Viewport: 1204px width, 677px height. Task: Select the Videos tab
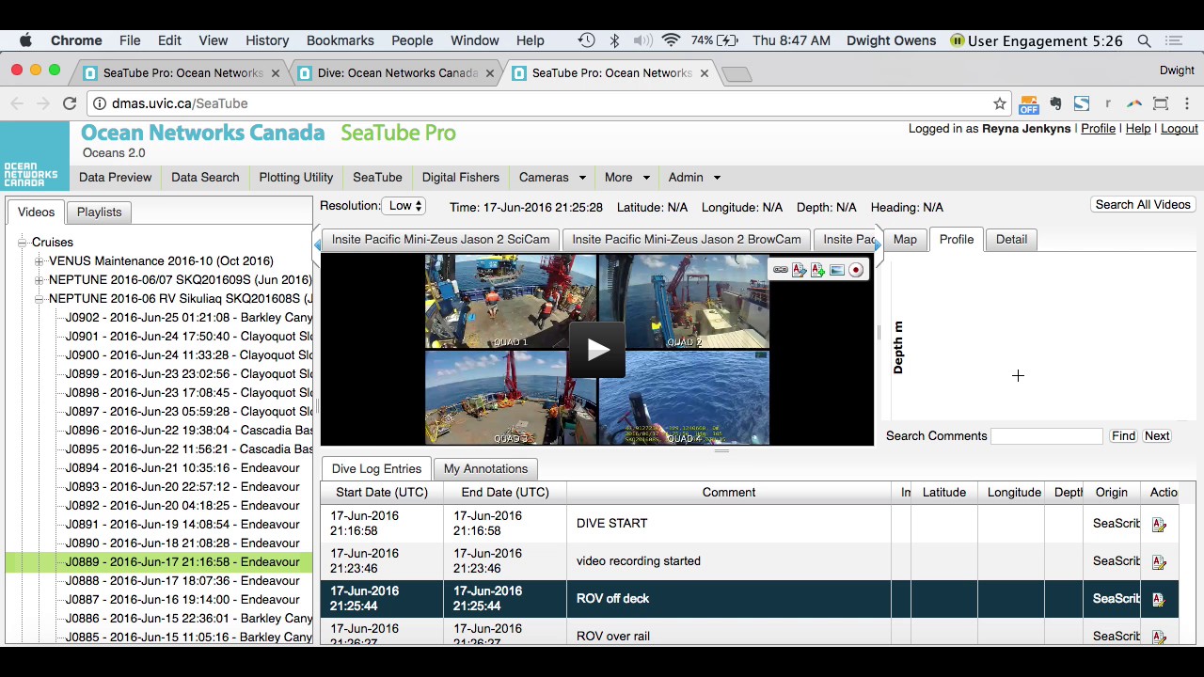tap(36, 213)
